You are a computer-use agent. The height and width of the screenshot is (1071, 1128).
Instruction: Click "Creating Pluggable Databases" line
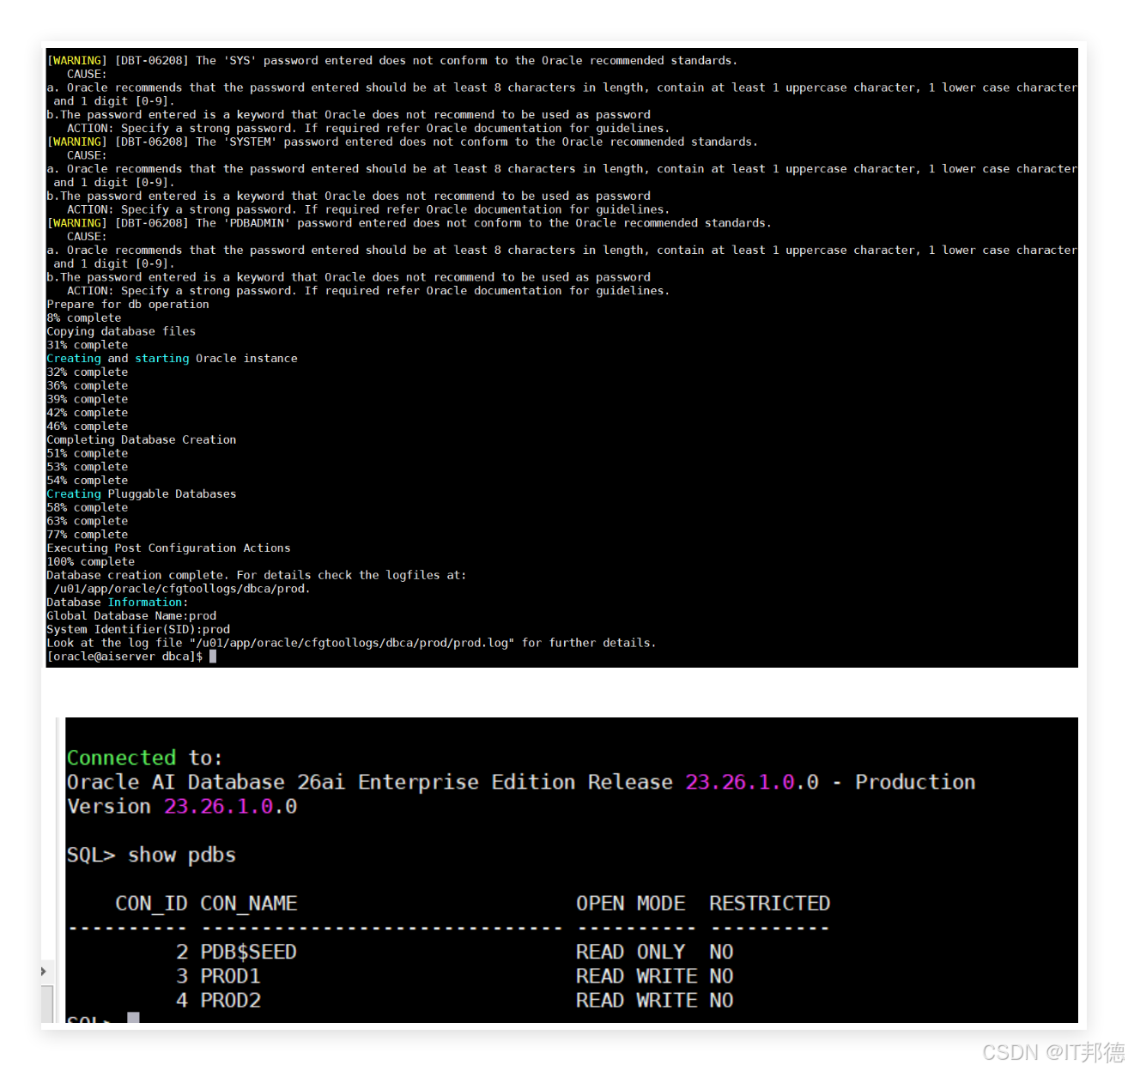pyautogui.click(x=142, y=494)
